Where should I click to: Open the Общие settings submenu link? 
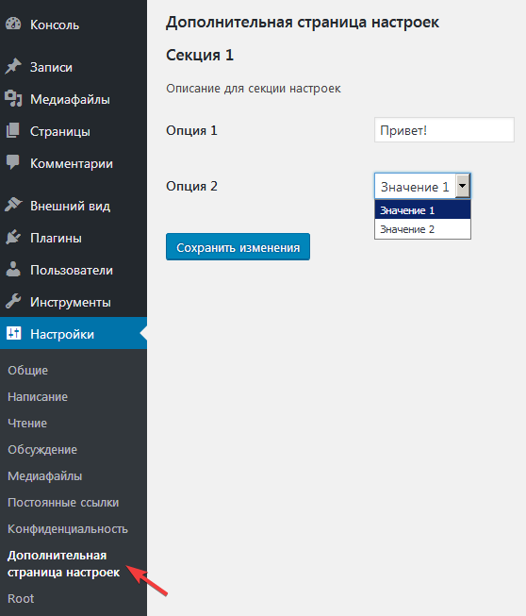point(28,370)
